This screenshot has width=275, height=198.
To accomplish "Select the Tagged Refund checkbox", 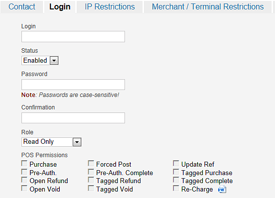I will (91, 180).
